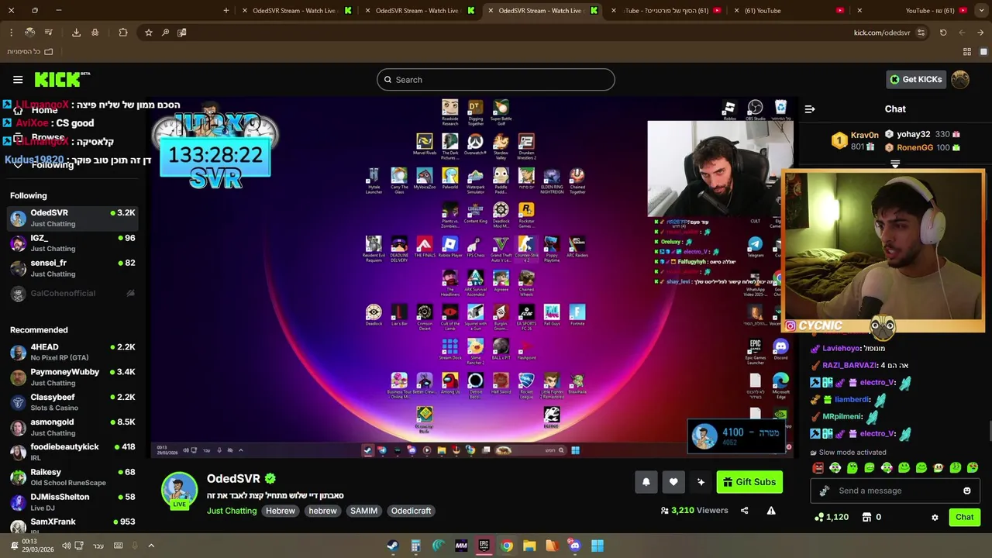Switch to the Fortnite YouTube video tab
This screenshot has height=558, width=992.
point(666,11)
